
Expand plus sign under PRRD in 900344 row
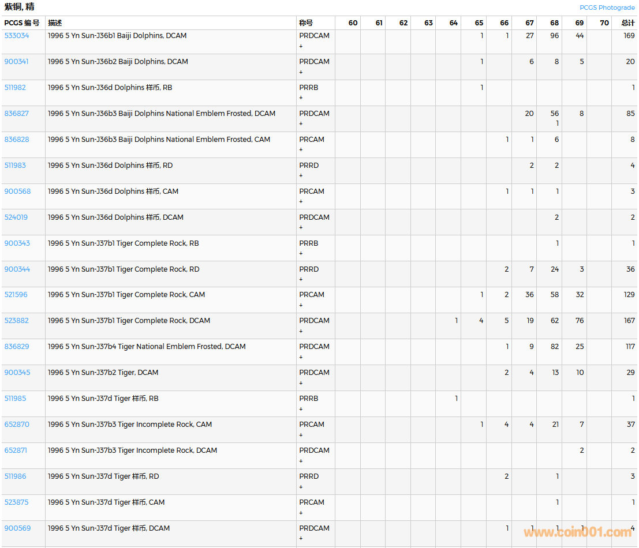(x=301, y=280)
